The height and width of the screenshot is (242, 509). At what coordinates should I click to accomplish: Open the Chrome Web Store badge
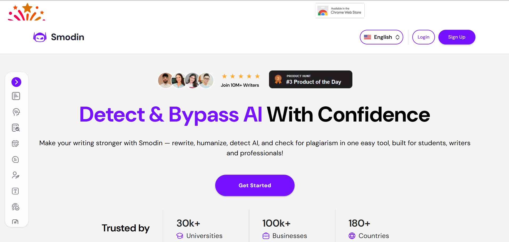pyautogui.click(x=340, y=11)
